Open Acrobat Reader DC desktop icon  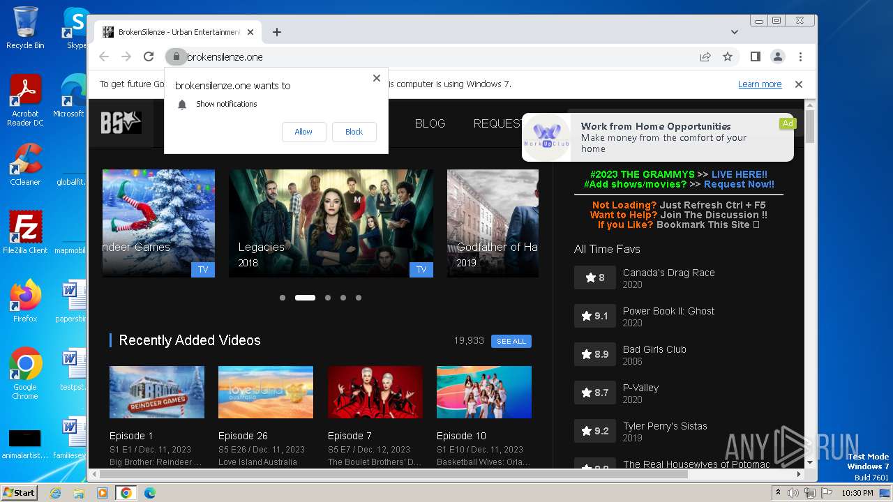(x=25, y=101)
